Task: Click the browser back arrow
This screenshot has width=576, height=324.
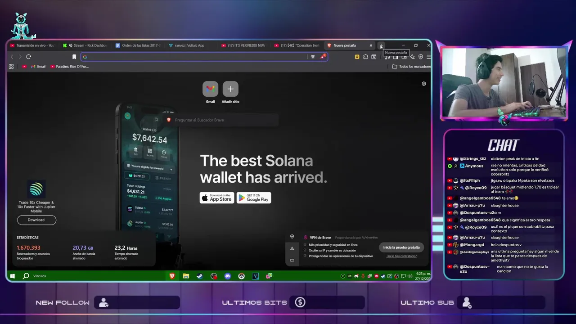Action: coord(12,57)
